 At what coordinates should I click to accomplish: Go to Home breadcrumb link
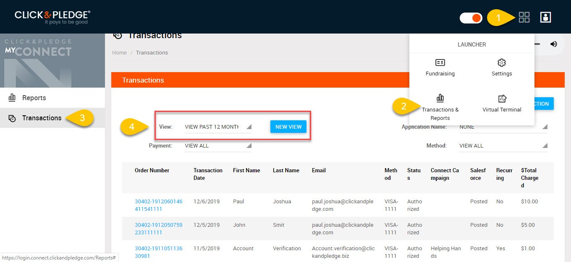(x=119, y=52)
